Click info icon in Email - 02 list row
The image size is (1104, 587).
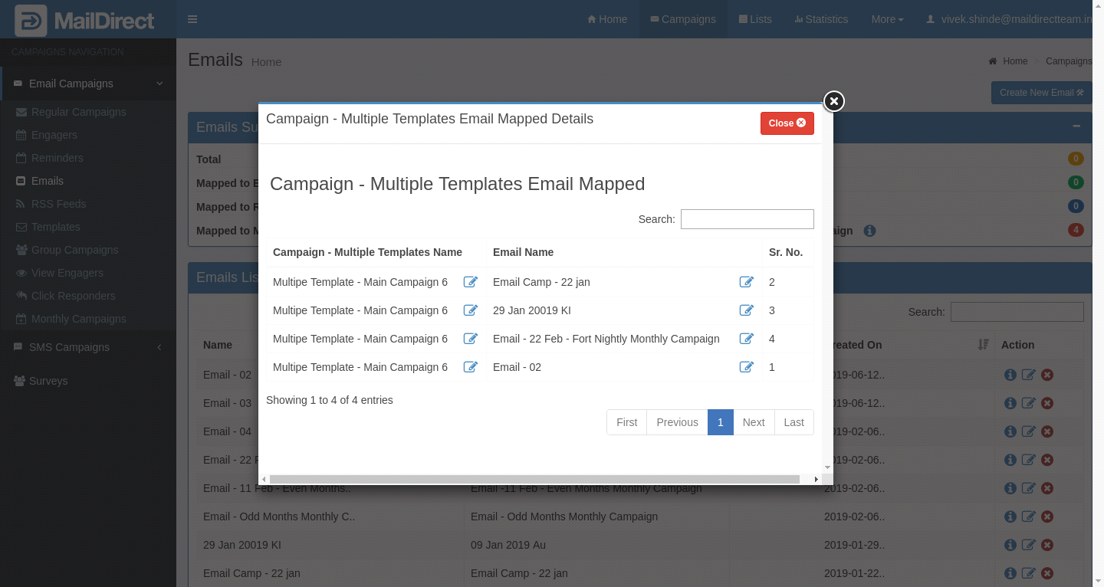(1010, 375)
